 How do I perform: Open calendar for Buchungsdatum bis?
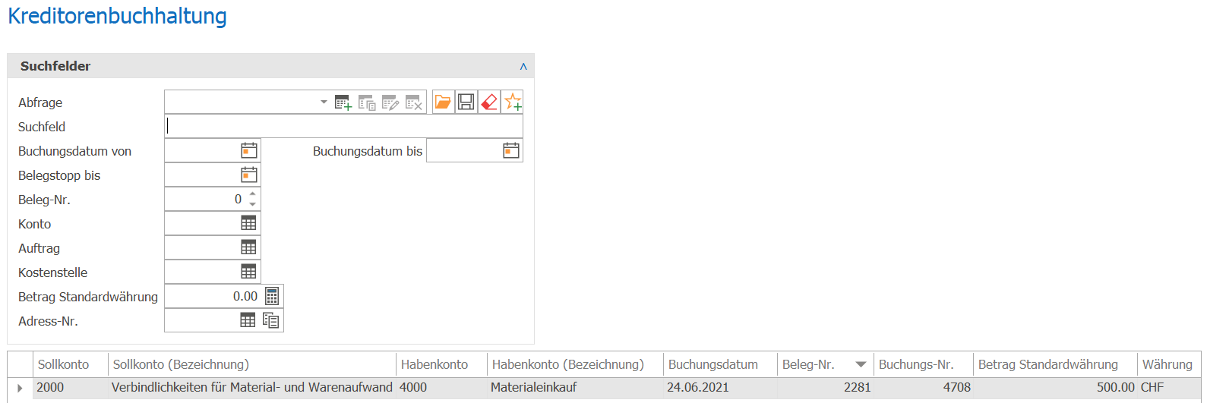pos(511,150)
